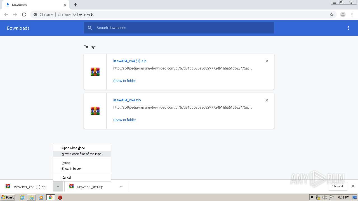Viewport: 358px width, 201px height.
Task: Click the Chrome site info icon
Action: click(x=35, y=15)
